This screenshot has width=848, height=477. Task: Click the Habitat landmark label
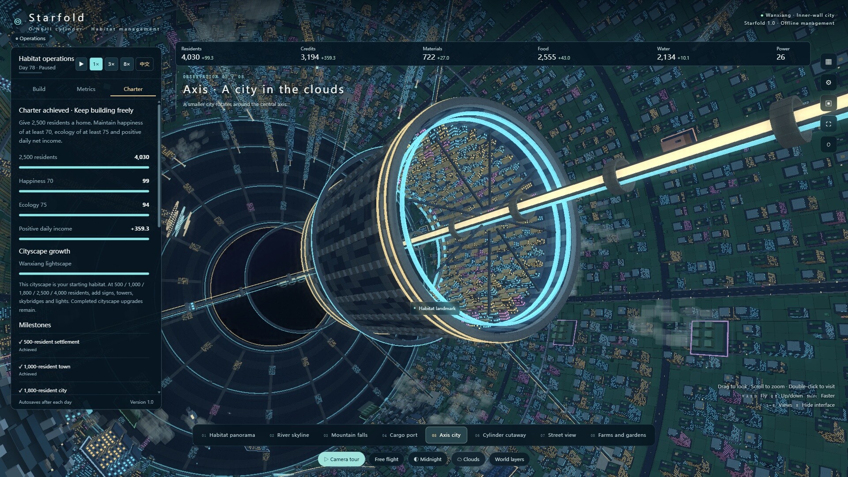point(435,308)
